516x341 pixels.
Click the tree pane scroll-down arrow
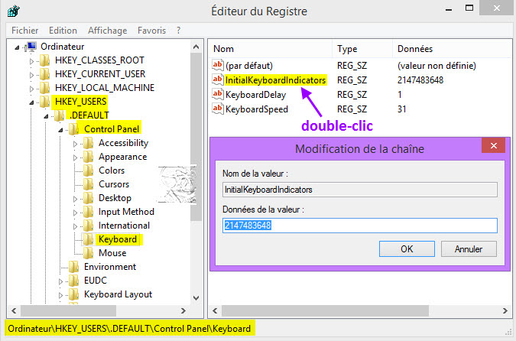pos(196,298)
